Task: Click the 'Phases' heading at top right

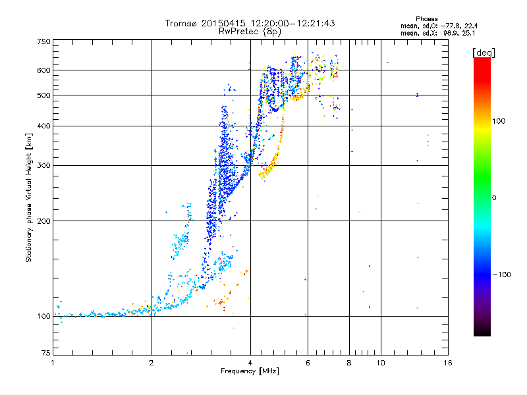Action: tap(426, 19)
